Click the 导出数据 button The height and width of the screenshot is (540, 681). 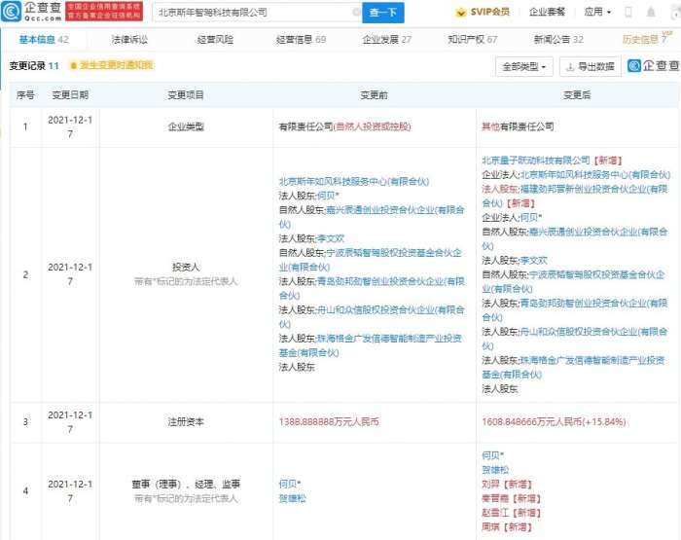pos(590,66)
